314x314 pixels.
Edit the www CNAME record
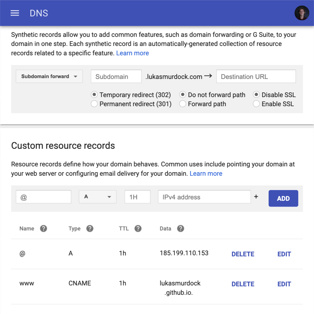point(284,284)
